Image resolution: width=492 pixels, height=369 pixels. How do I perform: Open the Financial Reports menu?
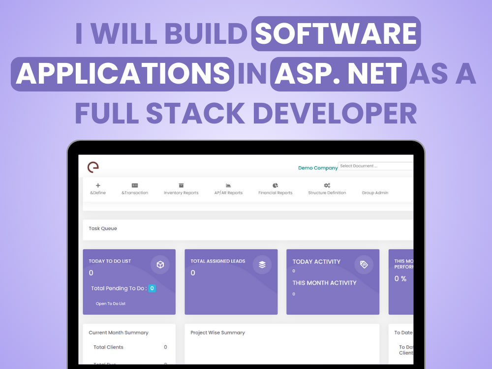point(275,193)
